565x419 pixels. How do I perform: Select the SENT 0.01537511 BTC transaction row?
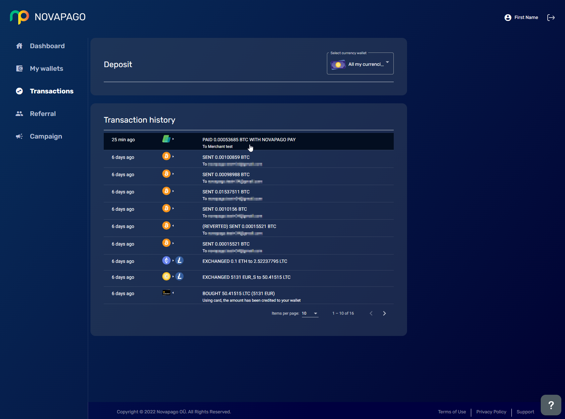coord(248,194)
